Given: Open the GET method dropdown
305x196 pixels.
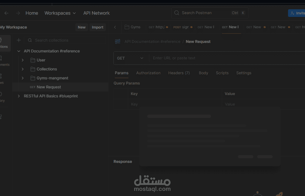Looking at the screenshot, I should pyautogui.click(x=130, y=58).
